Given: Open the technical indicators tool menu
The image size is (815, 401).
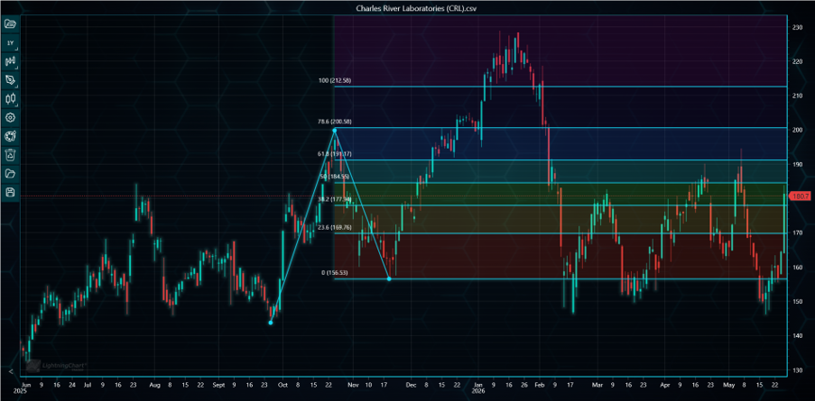Looking at the screenshot, I should point(11,61).
